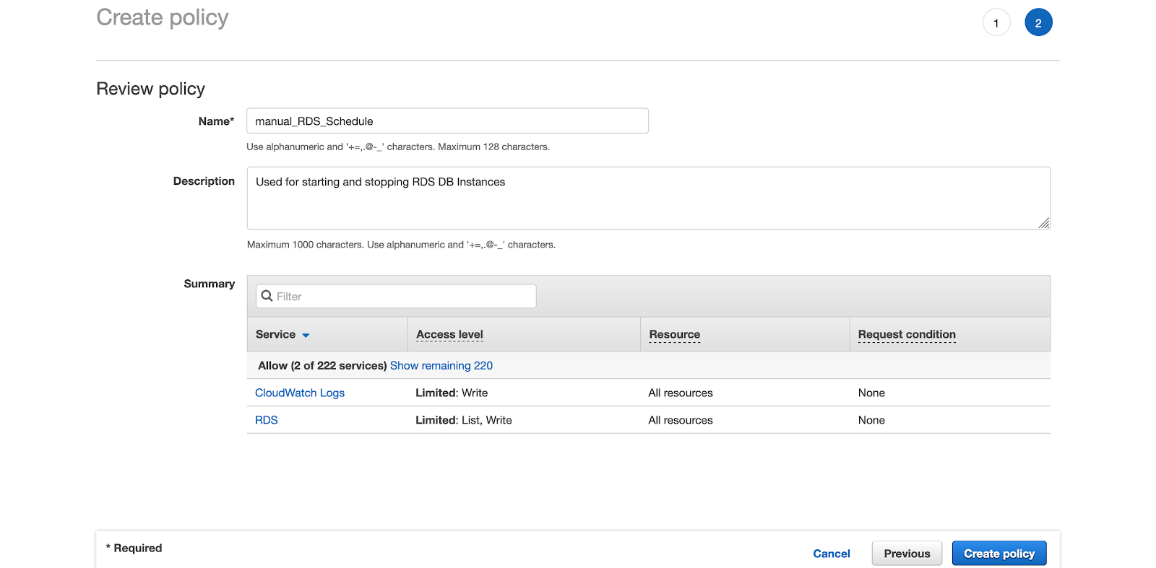The image size is (1156, 568).
Task: Open the RDS service link
Action: [267, 420]
